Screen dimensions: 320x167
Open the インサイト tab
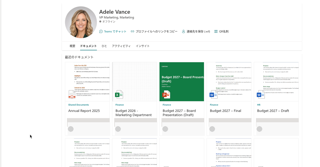143,46
